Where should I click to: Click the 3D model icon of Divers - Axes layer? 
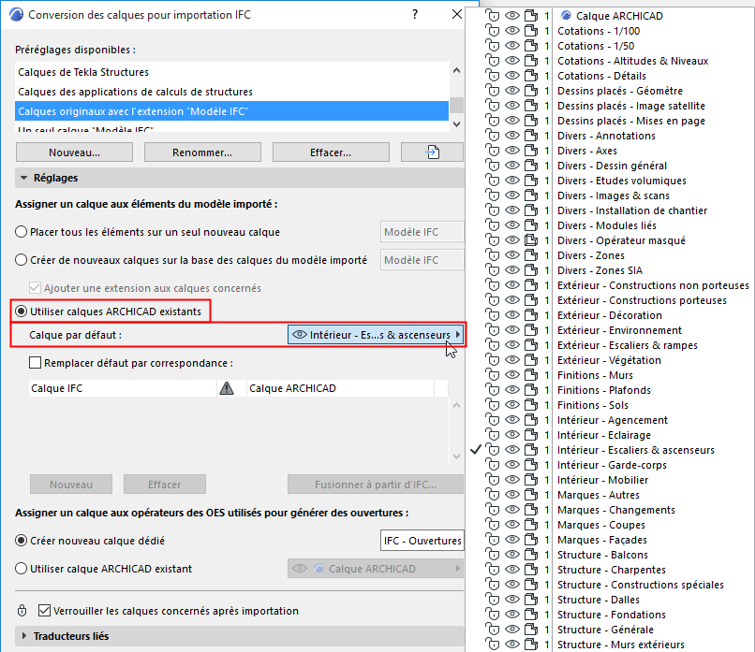point(530,151)
